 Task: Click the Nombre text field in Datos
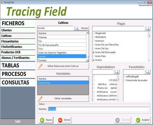tap(99, 109)
